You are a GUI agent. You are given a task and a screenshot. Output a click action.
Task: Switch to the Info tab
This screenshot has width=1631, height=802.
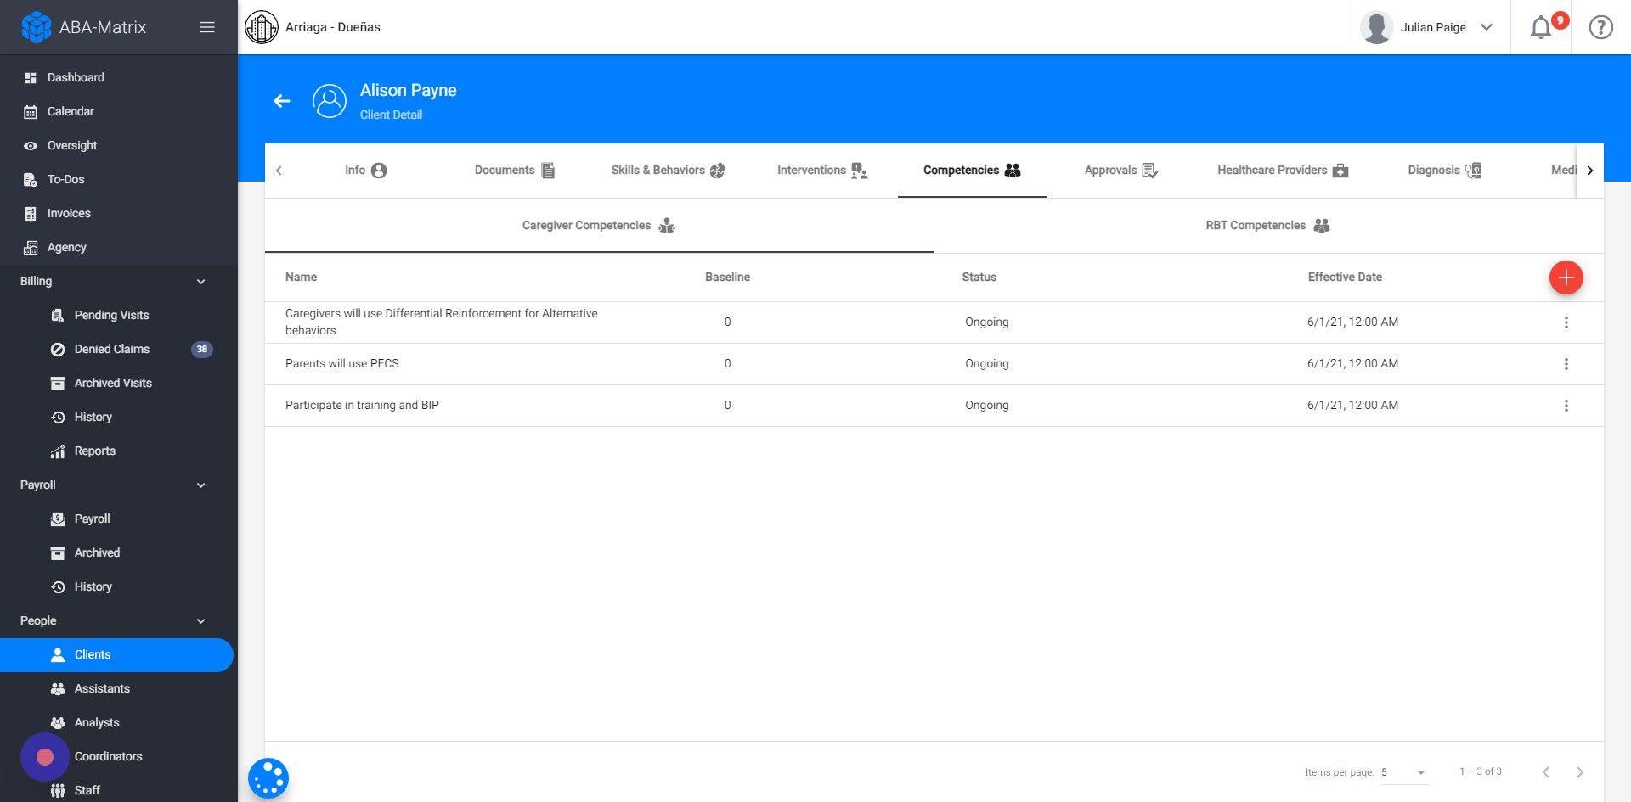pyautogui.click(x=366, y=171)
